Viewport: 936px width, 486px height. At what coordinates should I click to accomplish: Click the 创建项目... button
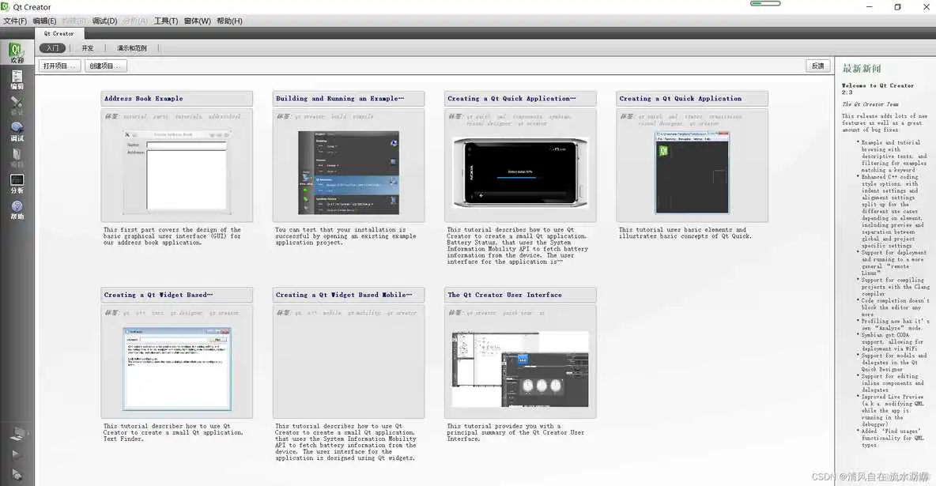click(106, 66)
